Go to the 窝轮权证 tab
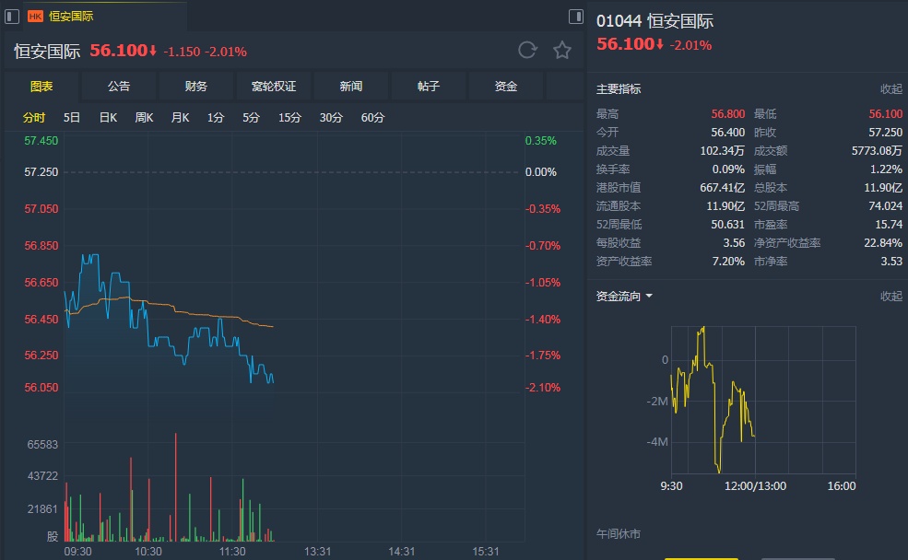The width and height of the screenshot is (908, 560). point(274,87)
